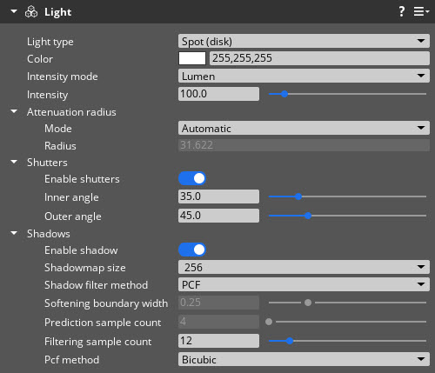Click the Prediction sample count field
Viewport: 435px width, 373px height.
[x=218, y=322]
